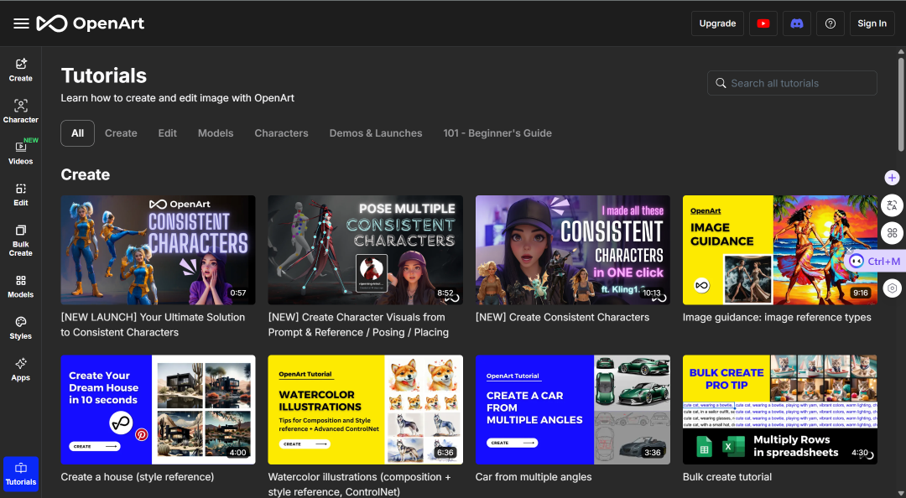
Task: Open the Watercolor illustrations title link
Action: coord(359,484)
